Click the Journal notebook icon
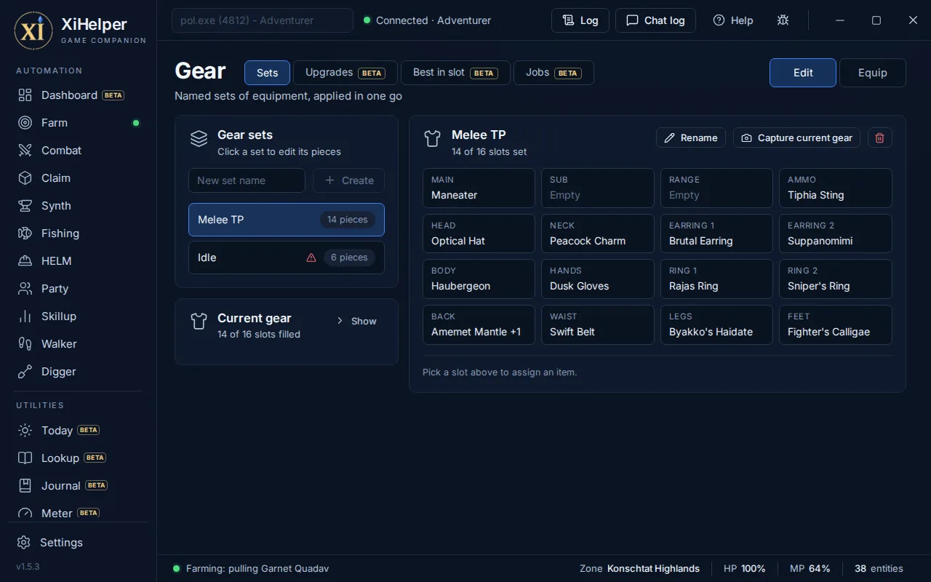 (25, 486)
